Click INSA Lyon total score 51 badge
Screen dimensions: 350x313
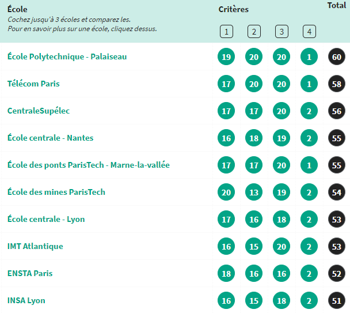tap(337, 300)
